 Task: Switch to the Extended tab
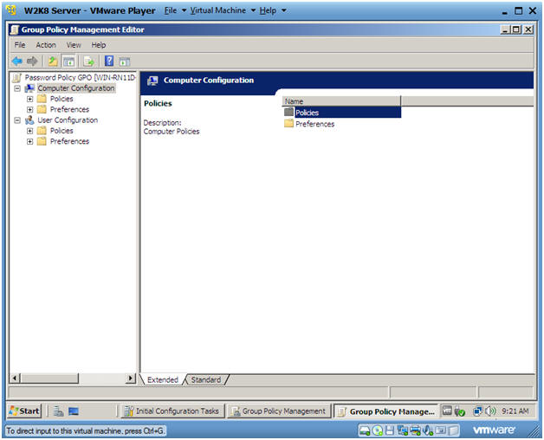point(162,379)
